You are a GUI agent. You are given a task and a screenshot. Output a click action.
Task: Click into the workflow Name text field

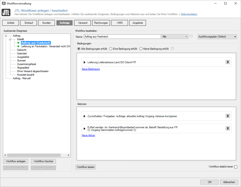122,37
